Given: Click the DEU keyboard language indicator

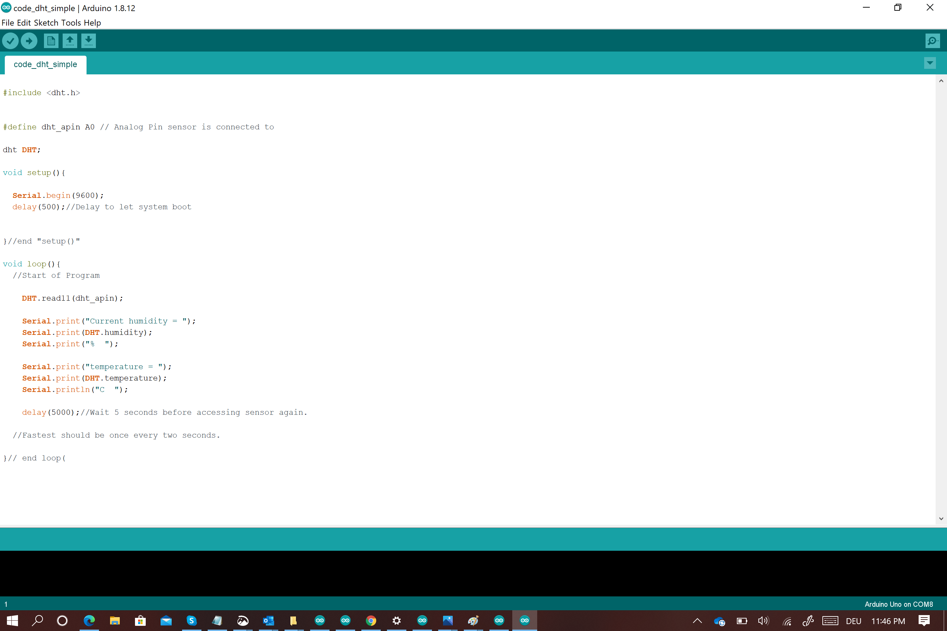Looking at the screenshot, I should pos(854,621).
